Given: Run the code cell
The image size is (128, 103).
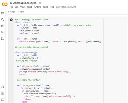Looking at the screenshot, I should (11, 20).
